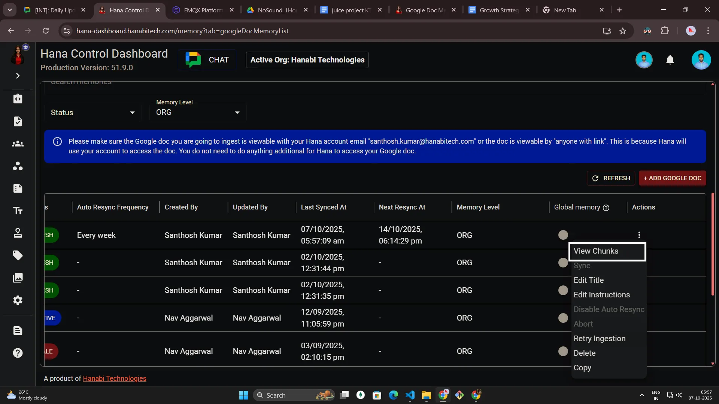Open the Status filter dropdown
Image resolution: width=719 pixels, height=404 pixels.
point(92,112)
